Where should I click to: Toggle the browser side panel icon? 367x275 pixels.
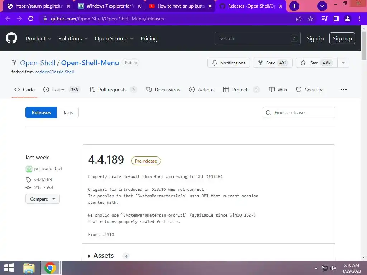336,19
